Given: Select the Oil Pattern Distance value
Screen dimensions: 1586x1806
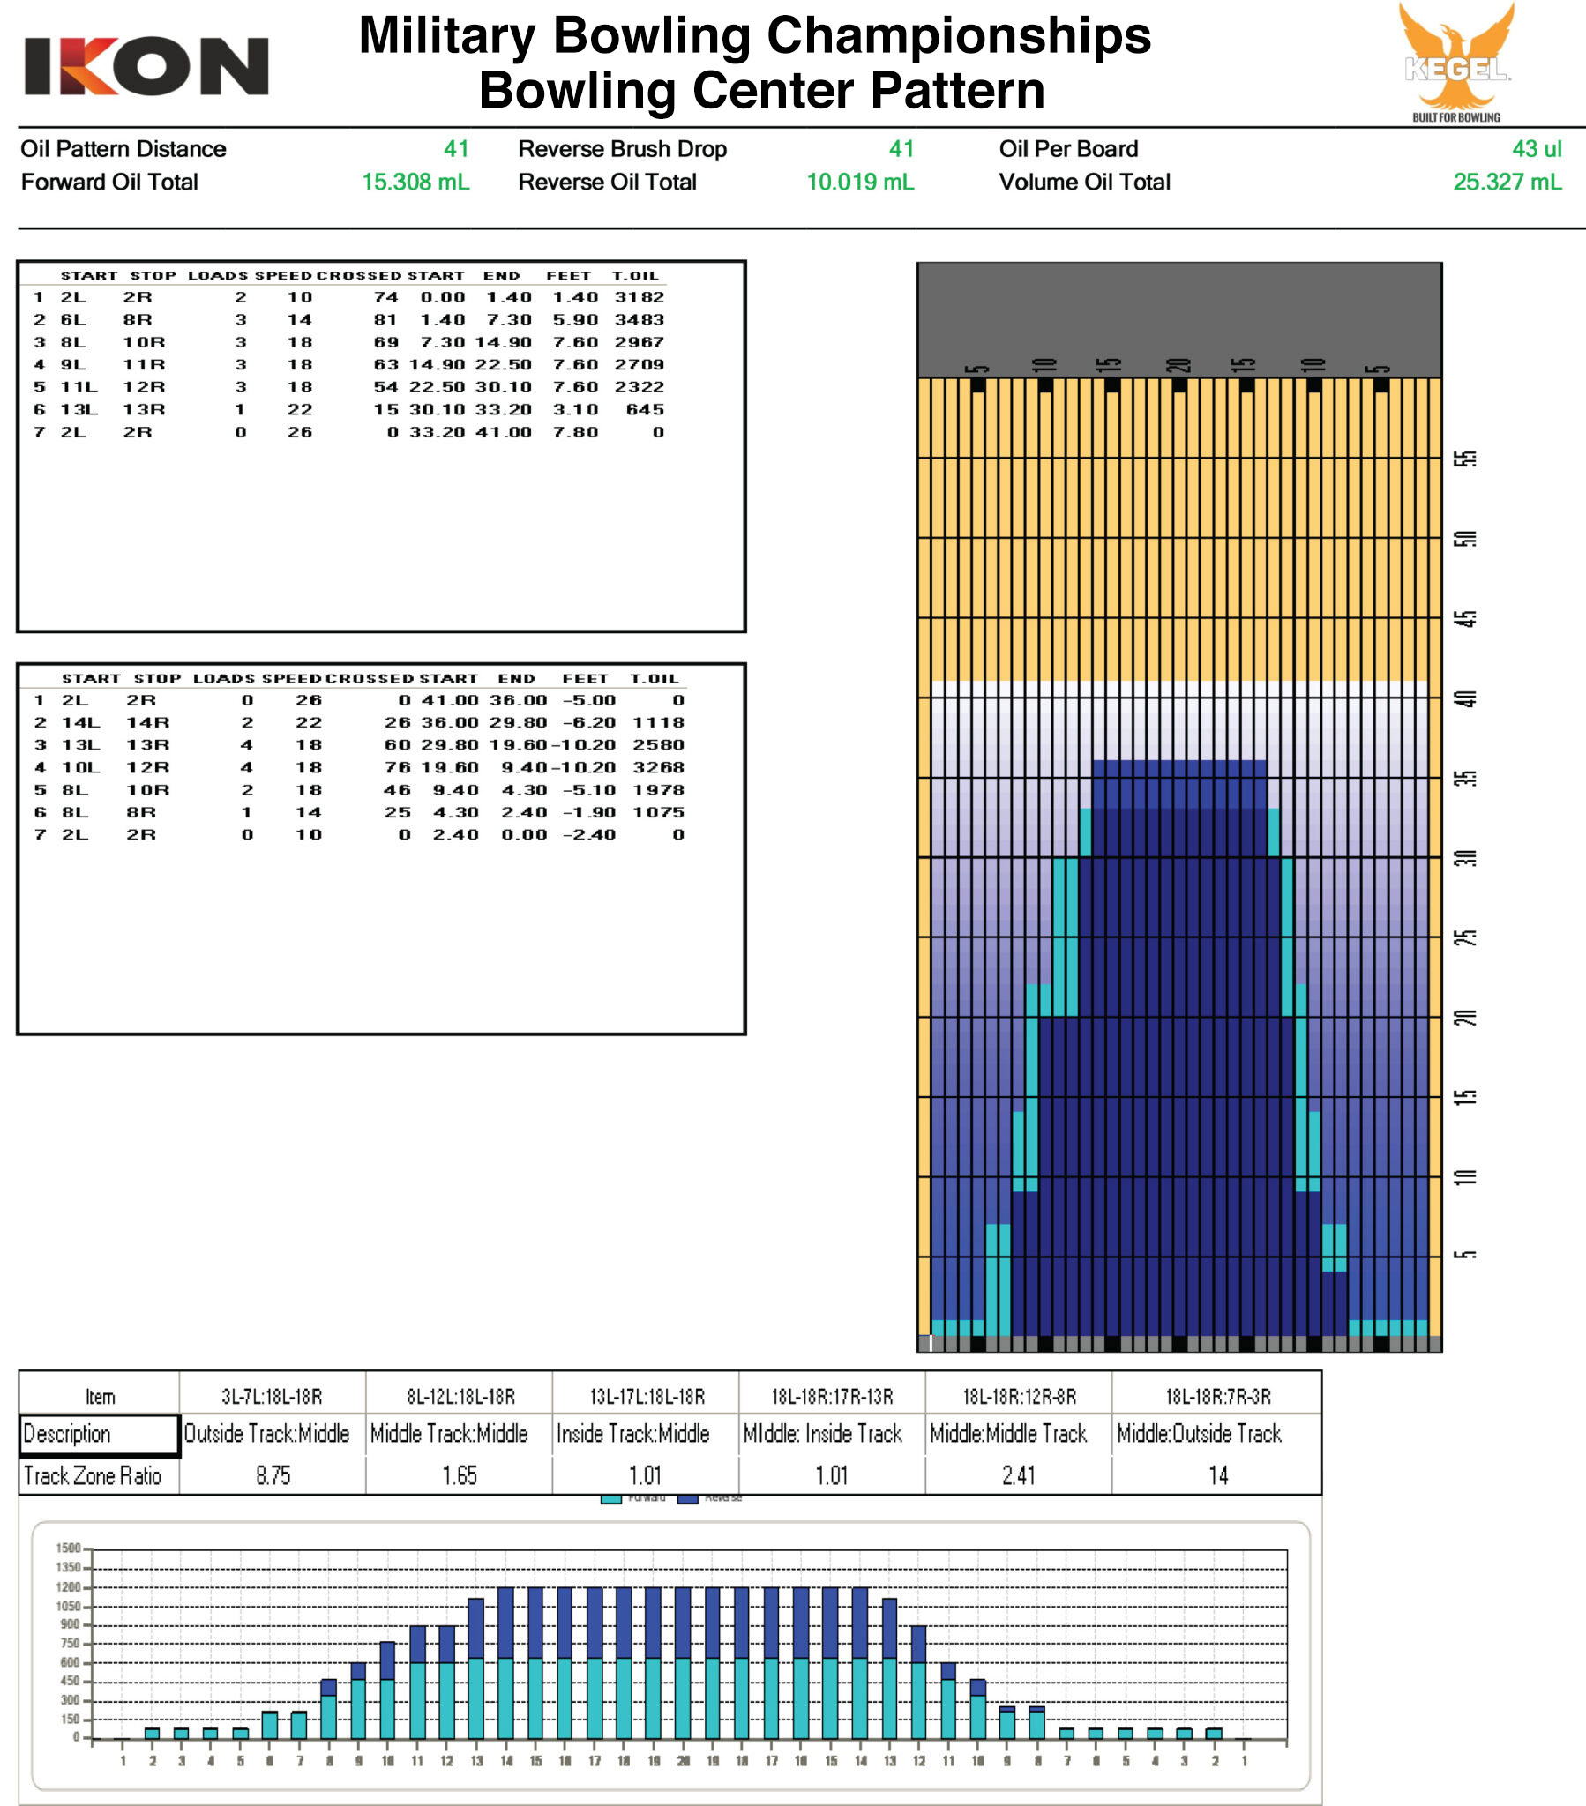Looking at the screenshot, I should pyautogui.click(x=455, y=148).
